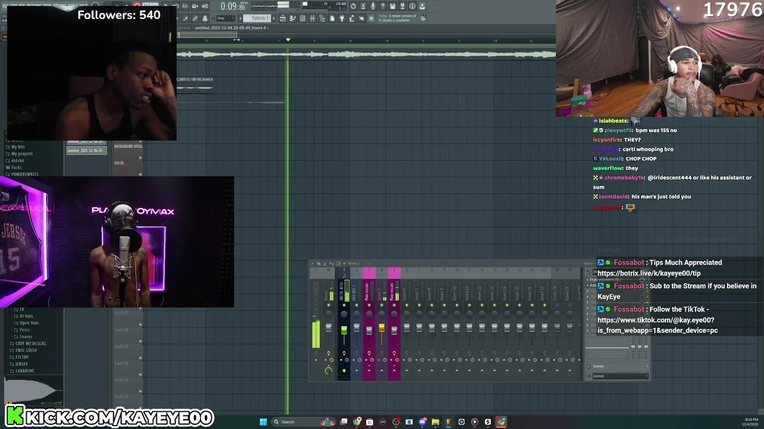Toggle mute LED on Insert 10 track

[457, 305]
